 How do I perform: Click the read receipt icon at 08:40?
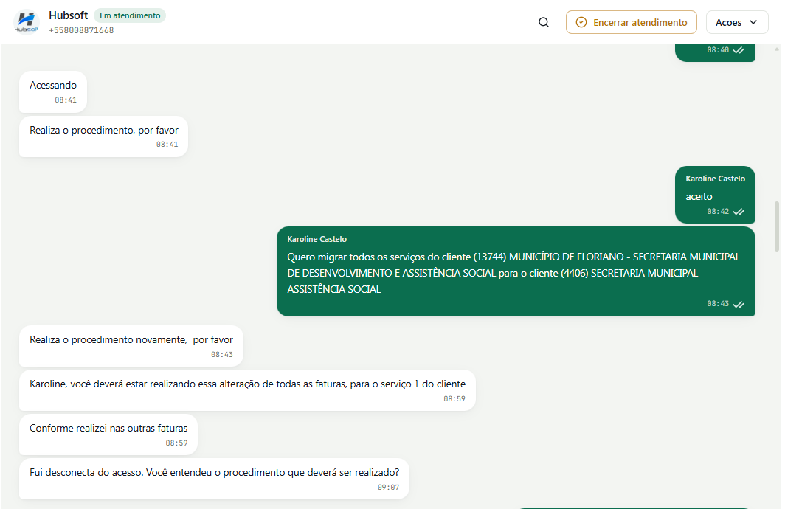click(x=739, y=50)
